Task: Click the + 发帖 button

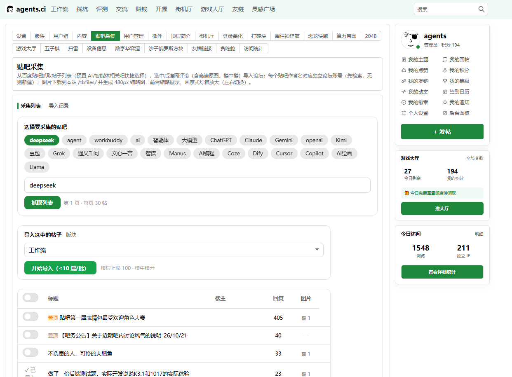Action: click(442, 132)
